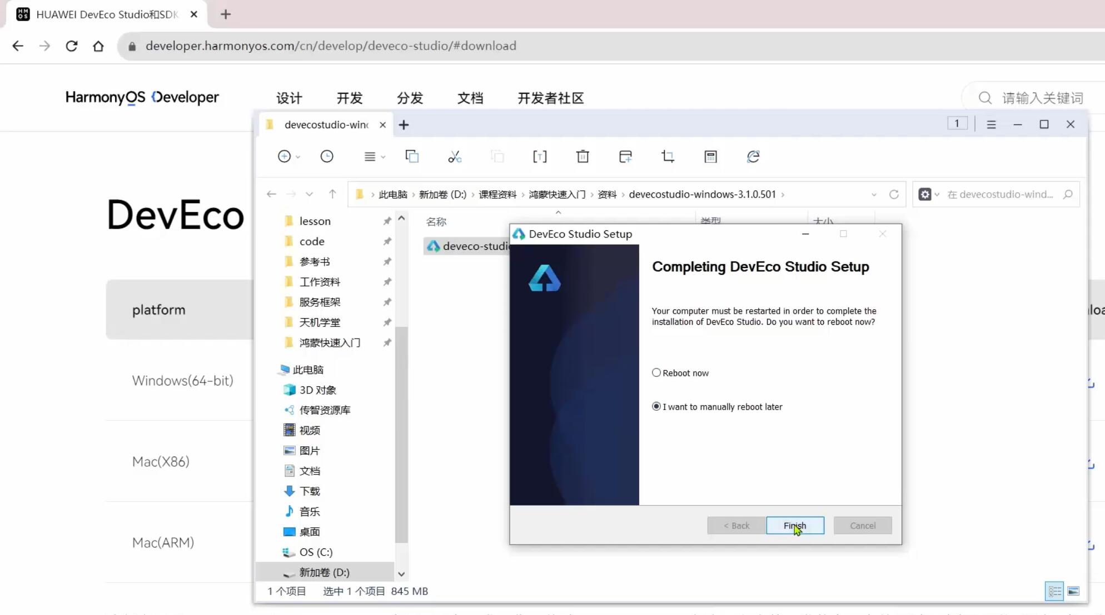Expand breadcrumb chevron after devecostudio-windows-3.1.0.501
1105x615 pixels.
click(x=783, y=194)
